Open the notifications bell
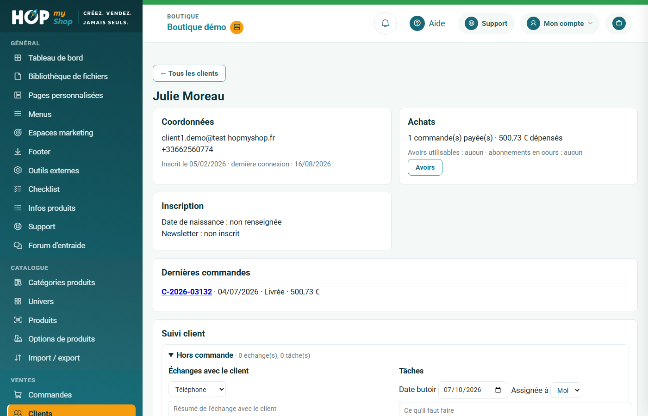Screen dimensions: 648x416 coord(385,23)
